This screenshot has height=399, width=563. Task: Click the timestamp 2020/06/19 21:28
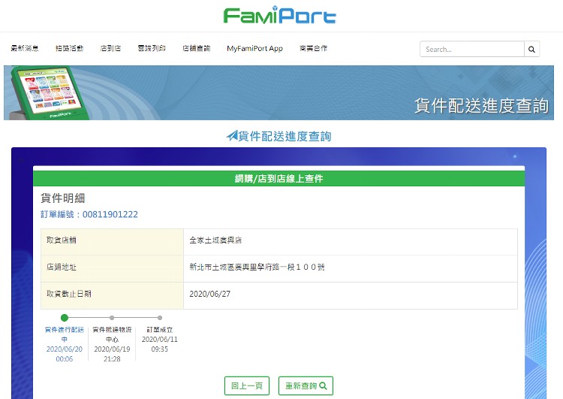pos(112,354)
